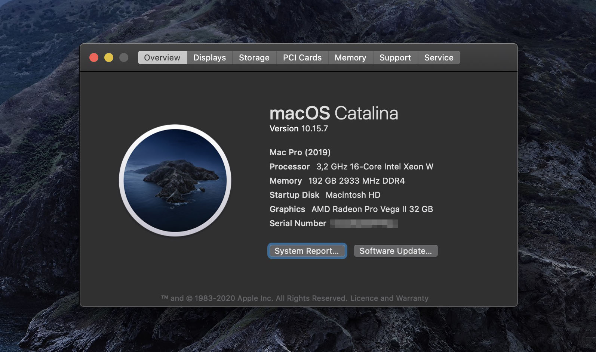Minimize the window with the yellow button
The width and height of the screenshot is (596, 352).
point(109,57)
